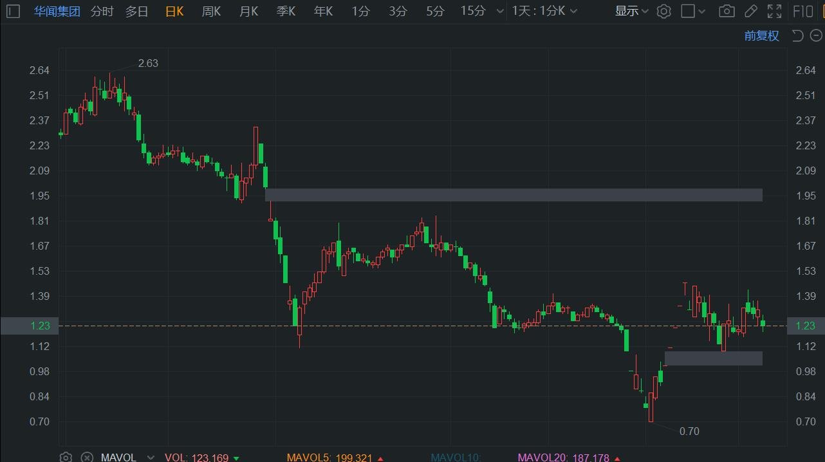Select the 日K tab
This screenshot has width=825, height=462.
(x=174, y=11)
